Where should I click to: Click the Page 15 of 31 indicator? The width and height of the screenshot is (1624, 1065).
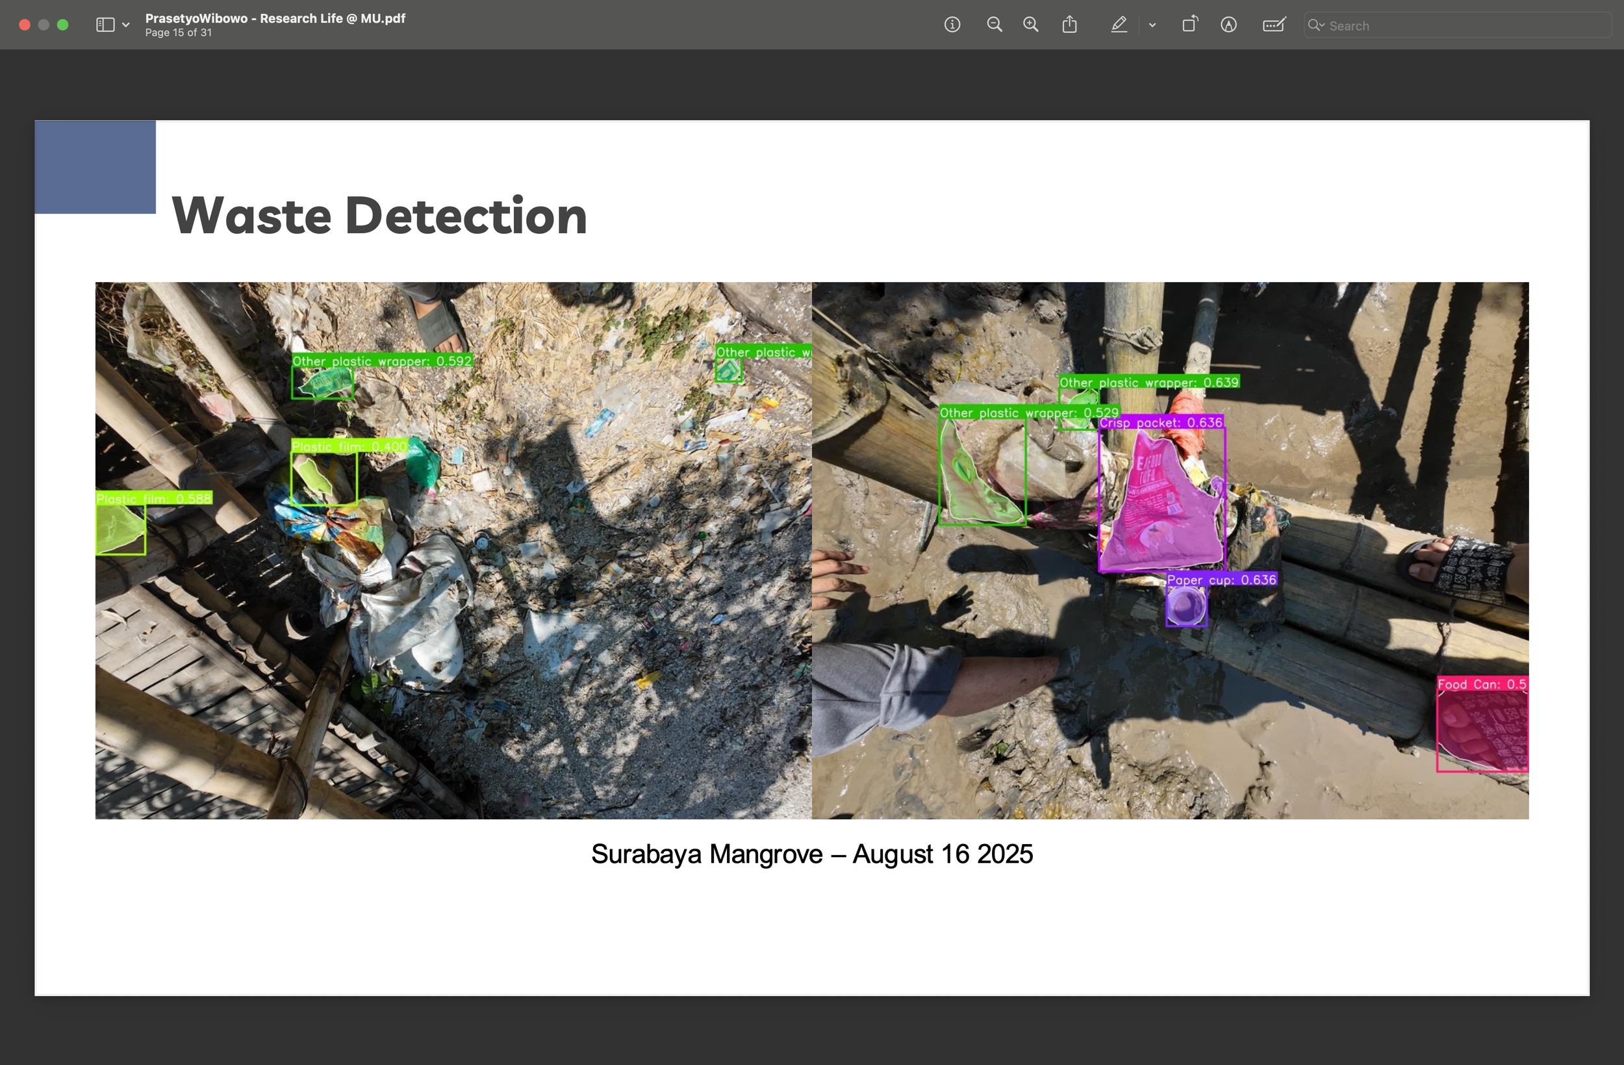coord(178,32)
